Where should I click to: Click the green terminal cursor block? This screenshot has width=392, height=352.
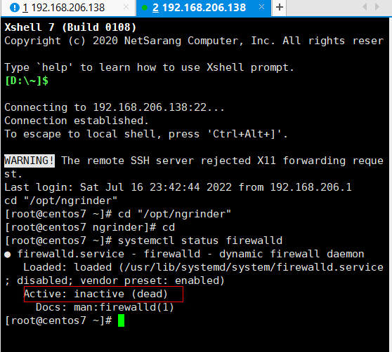121,320
